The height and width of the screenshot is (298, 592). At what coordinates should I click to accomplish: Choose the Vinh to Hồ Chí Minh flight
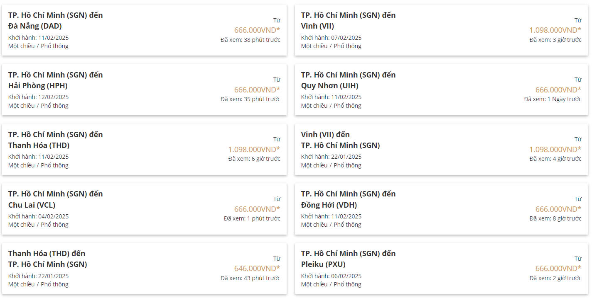pos(441,149)
